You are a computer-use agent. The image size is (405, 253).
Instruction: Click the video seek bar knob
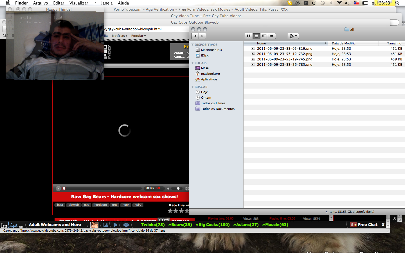pos(64,188)
